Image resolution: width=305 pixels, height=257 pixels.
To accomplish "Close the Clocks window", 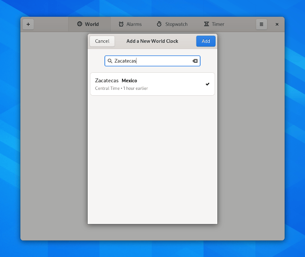I will pyautogui.click(x=277, y=24).
